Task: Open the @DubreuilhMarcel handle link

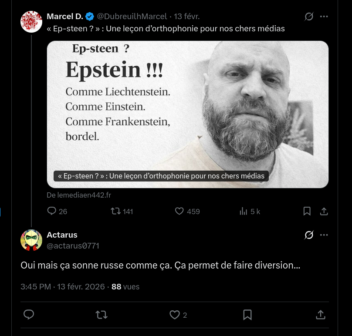Action: pos(132,17)
